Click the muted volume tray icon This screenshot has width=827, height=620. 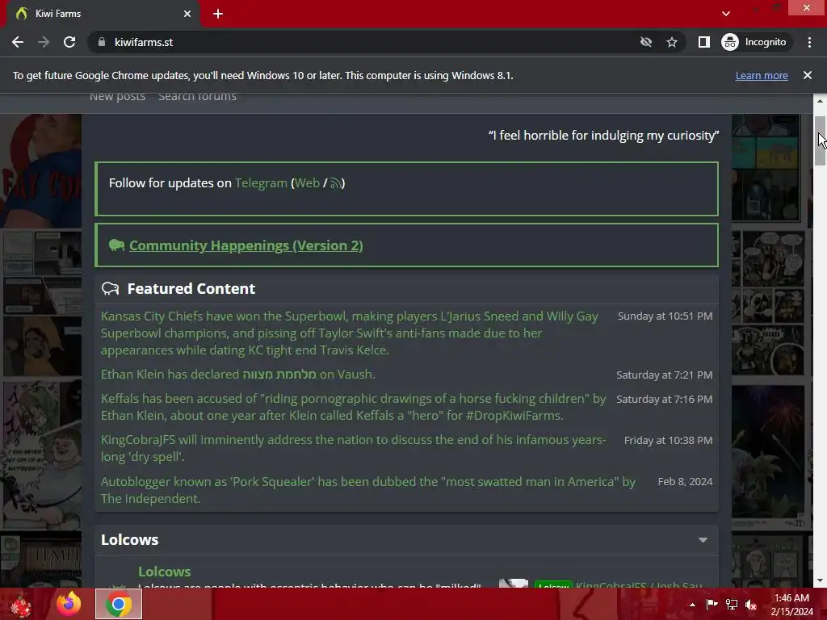tap(751, 605)
